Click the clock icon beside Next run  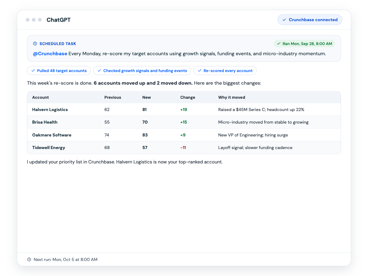(29, 259)
